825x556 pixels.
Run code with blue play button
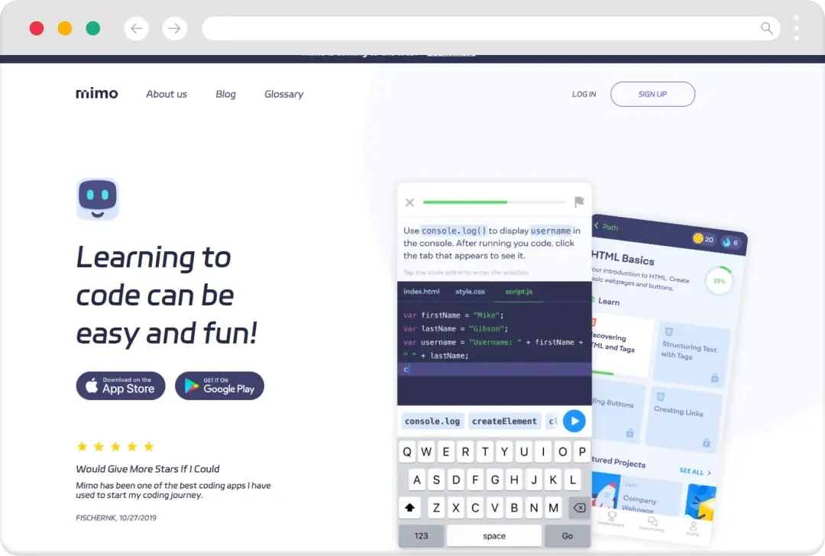coord(574,422)
